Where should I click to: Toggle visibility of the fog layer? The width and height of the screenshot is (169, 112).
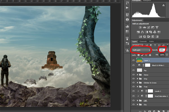pos(134,70)
